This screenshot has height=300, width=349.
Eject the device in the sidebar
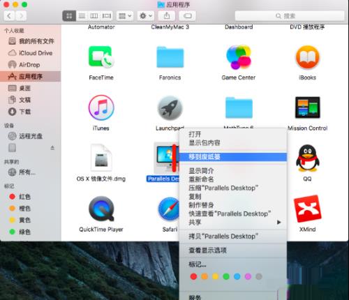[52, 148]
